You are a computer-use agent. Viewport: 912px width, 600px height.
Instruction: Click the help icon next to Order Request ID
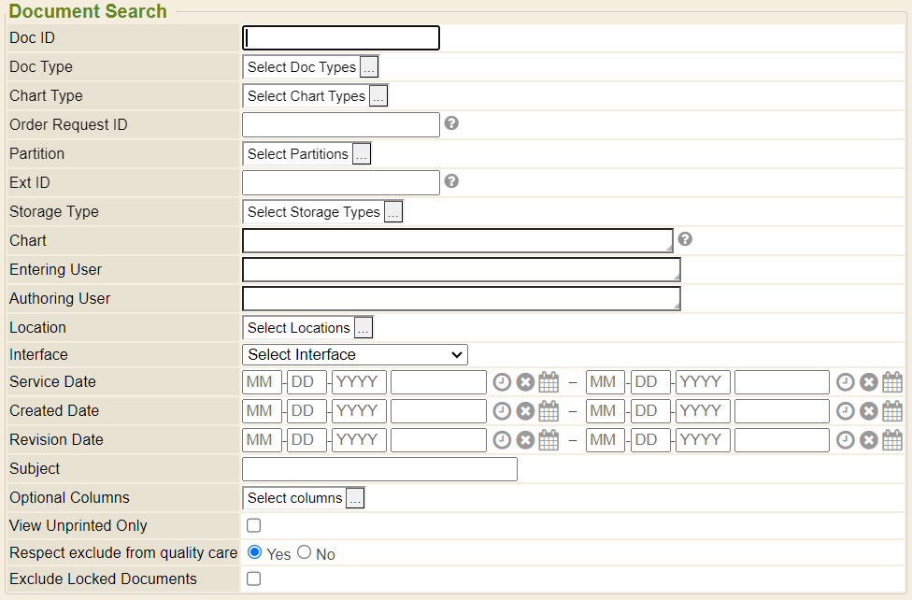(x=451, y=123)
